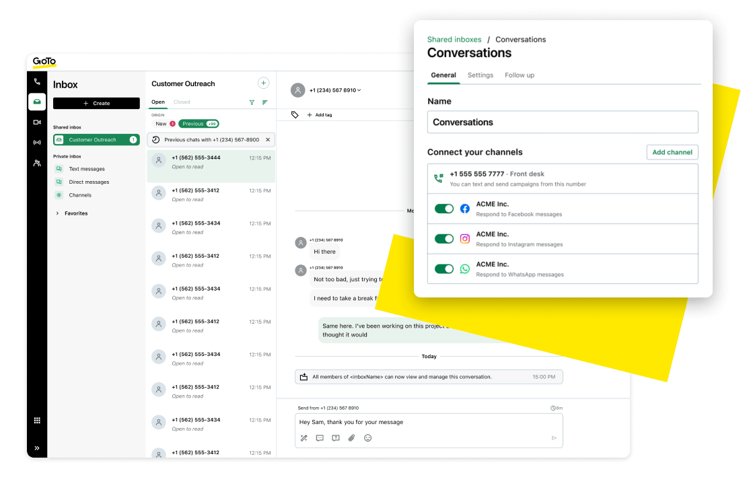Expand the Favorites section in private inbox
The height and width of the screenshot is (498, 747).
pos(57,213)
